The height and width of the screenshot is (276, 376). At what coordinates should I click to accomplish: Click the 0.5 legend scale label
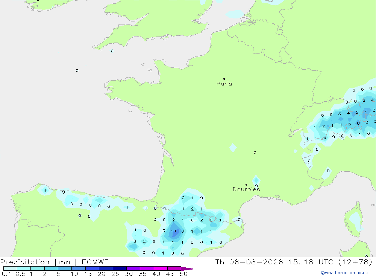point(21,274)
